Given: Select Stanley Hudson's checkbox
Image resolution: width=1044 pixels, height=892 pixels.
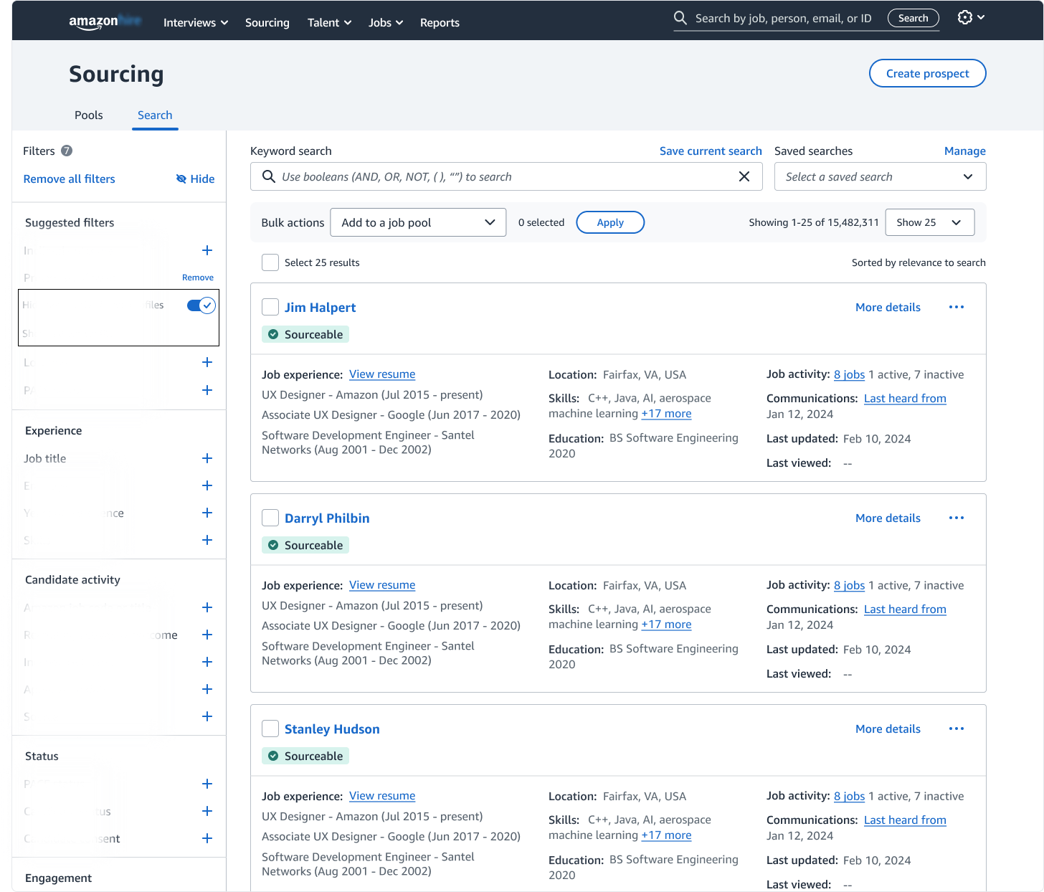Looking at the screenshot, I should click(x=270, y=729).
